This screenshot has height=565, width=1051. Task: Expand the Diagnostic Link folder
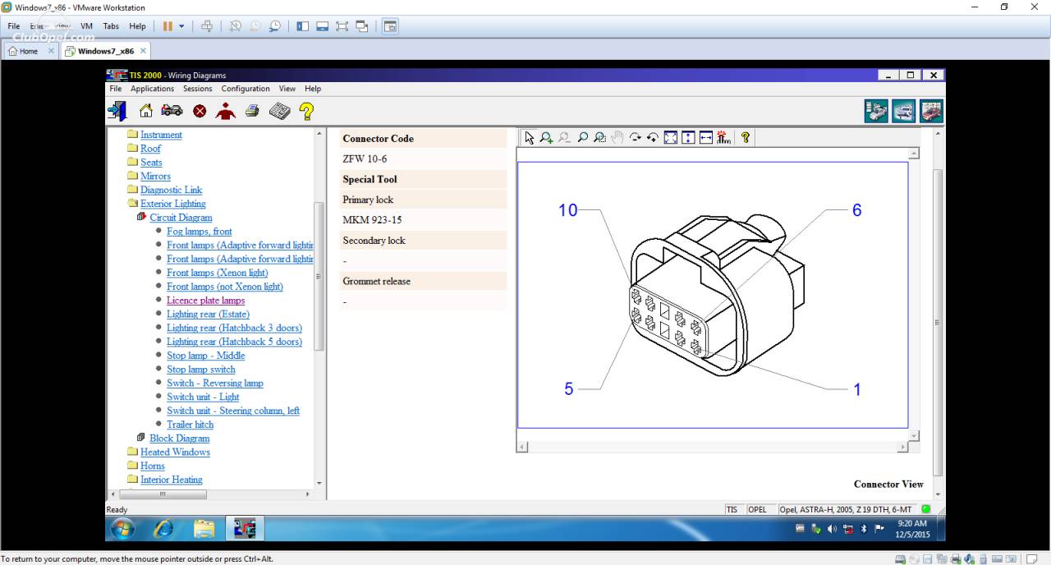tap(132, 189)
